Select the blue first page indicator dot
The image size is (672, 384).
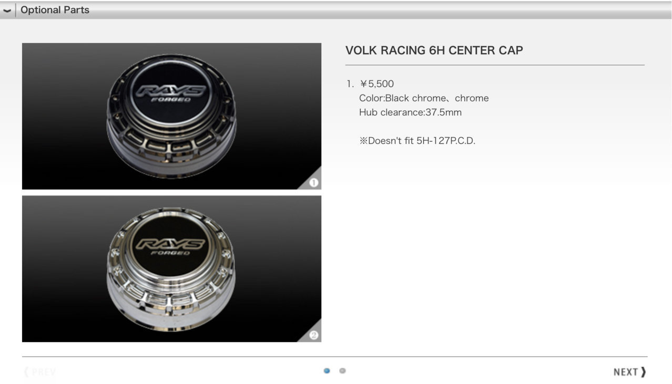[327, 371]
